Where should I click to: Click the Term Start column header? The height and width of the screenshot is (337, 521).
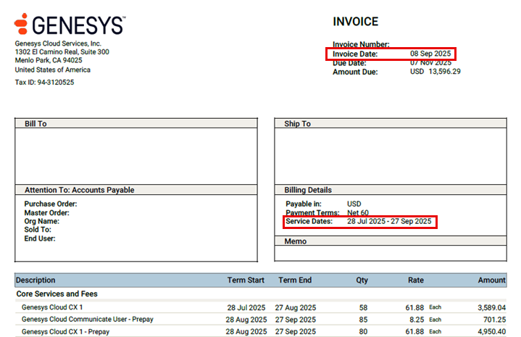[246, 280]
